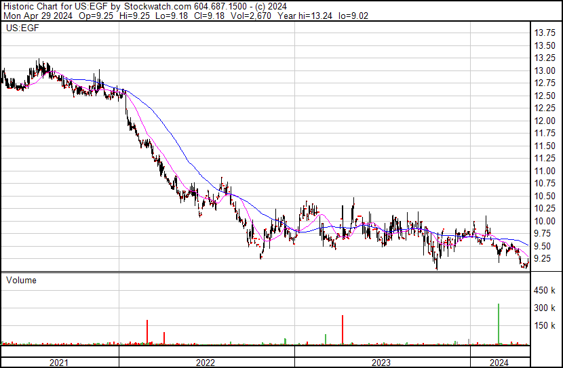The width and height of the screenshot is (563, 368).
Task: Click the 450 k volume axis label
Action: (x=545, y=291)
